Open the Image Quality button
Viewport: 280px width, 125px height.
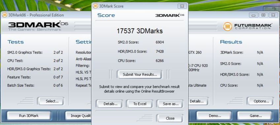(x=79, y=116)
